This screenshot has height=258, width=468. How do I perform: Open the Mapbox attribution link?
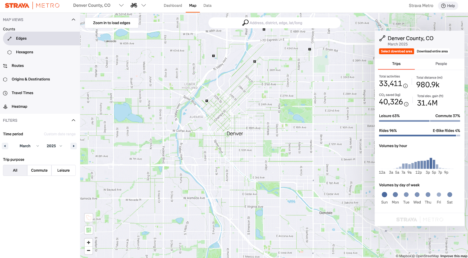pos(404,256)
